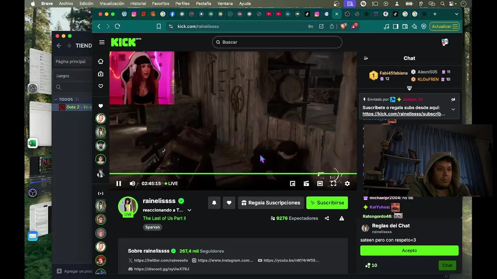
Task: Toggle Brave sidebar panel icon
Action: (396, 26)
